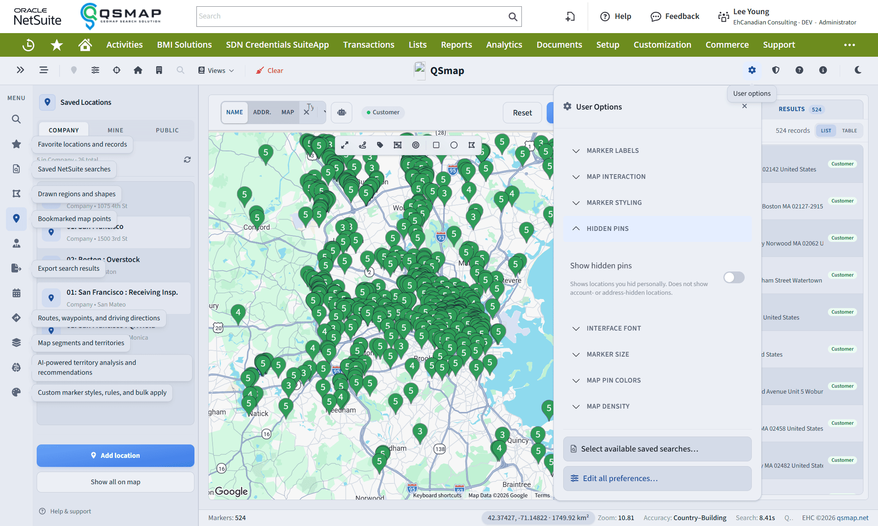Open the user options gear icon
The width and height of the screenshot is (878, 526).
(752, 70)
